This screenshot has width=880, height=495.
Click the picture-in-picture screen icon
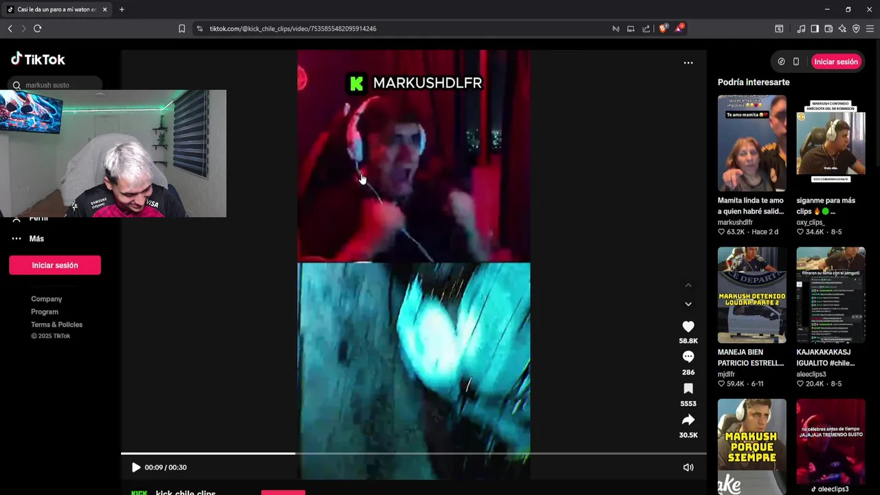tap(630, 29)
